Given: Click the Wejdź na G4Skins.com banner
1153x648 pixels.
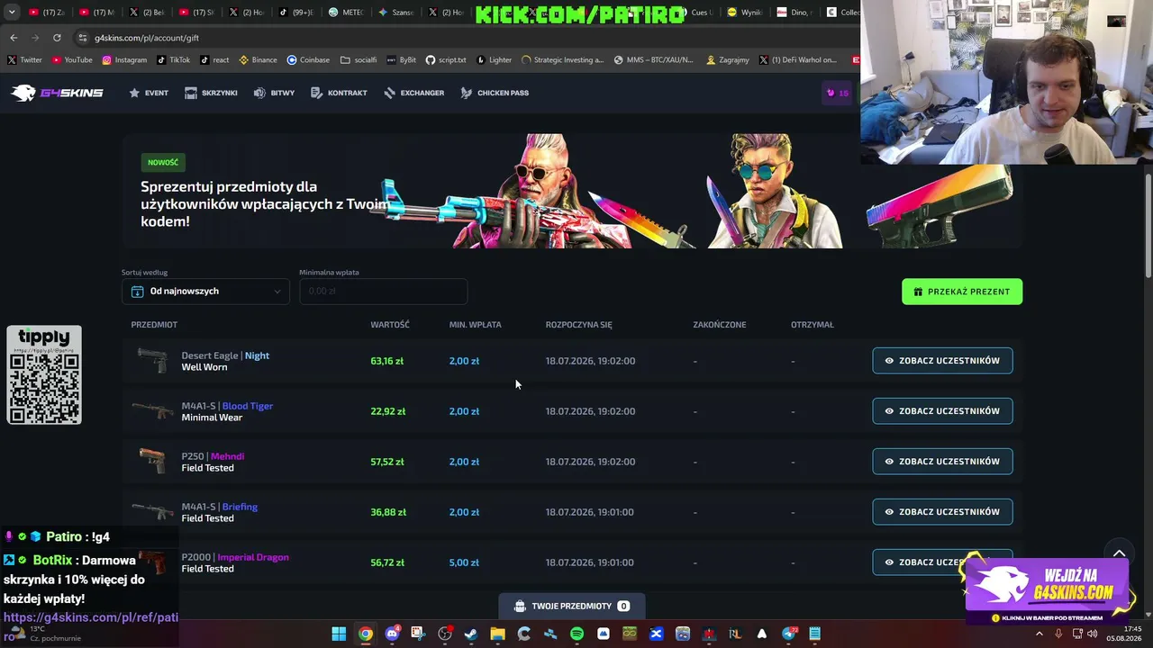Looking at the screenshot, I should click(x=1047, y=589).
